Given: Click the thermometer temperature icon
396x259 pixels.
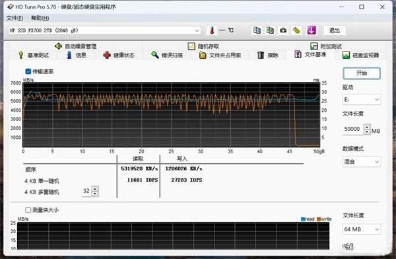Looking at the screenshot, I should click(x=212, y=30).
